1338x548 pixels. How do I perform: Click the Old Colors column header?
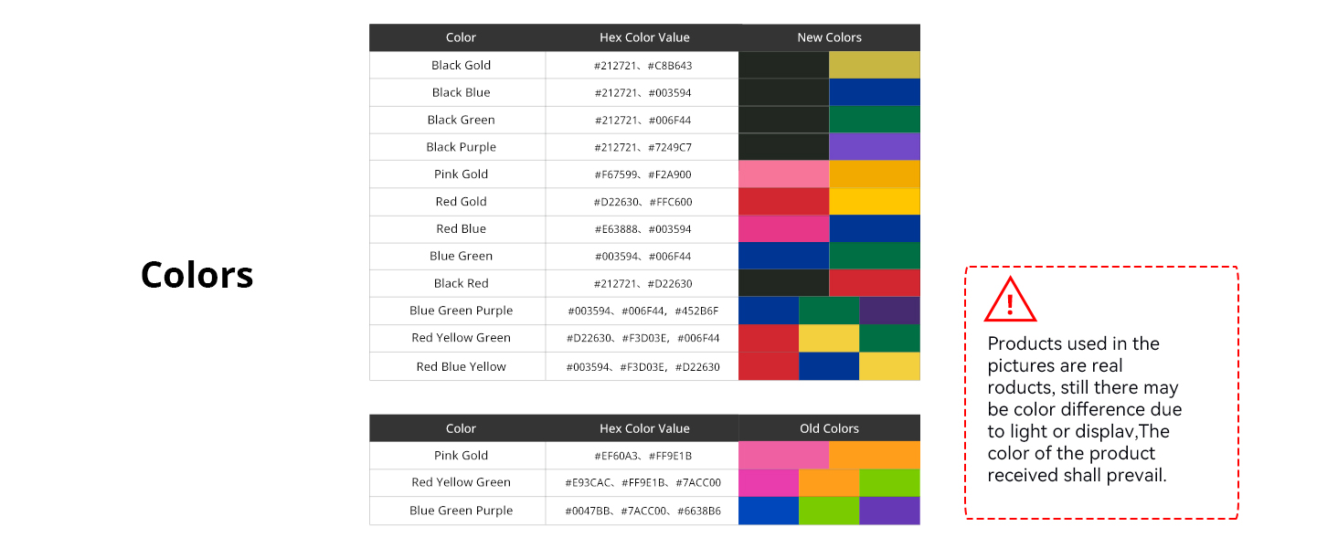(829, 428)
